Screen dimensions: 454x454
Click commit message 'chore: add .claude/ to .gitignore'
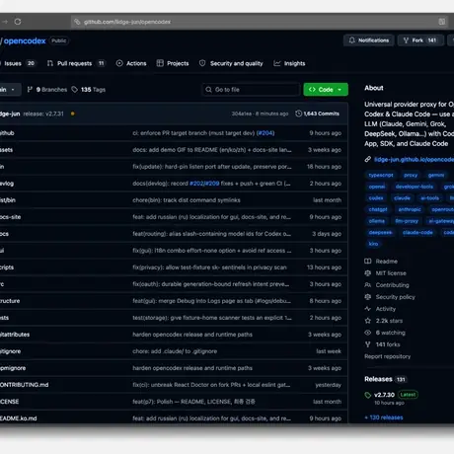175,351
